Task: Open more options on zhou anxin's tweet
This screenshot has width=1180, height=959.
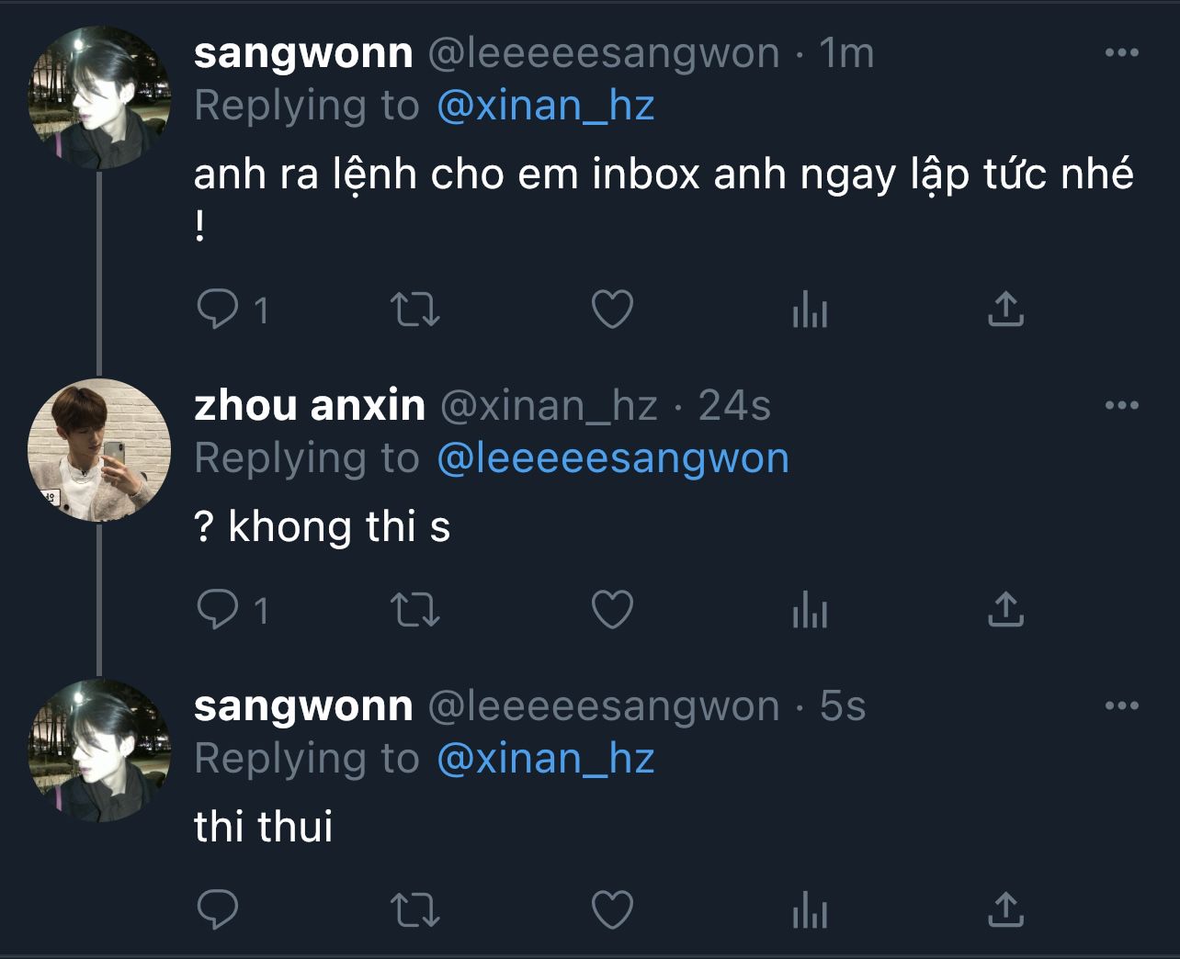Action: tap(1121, 405)
